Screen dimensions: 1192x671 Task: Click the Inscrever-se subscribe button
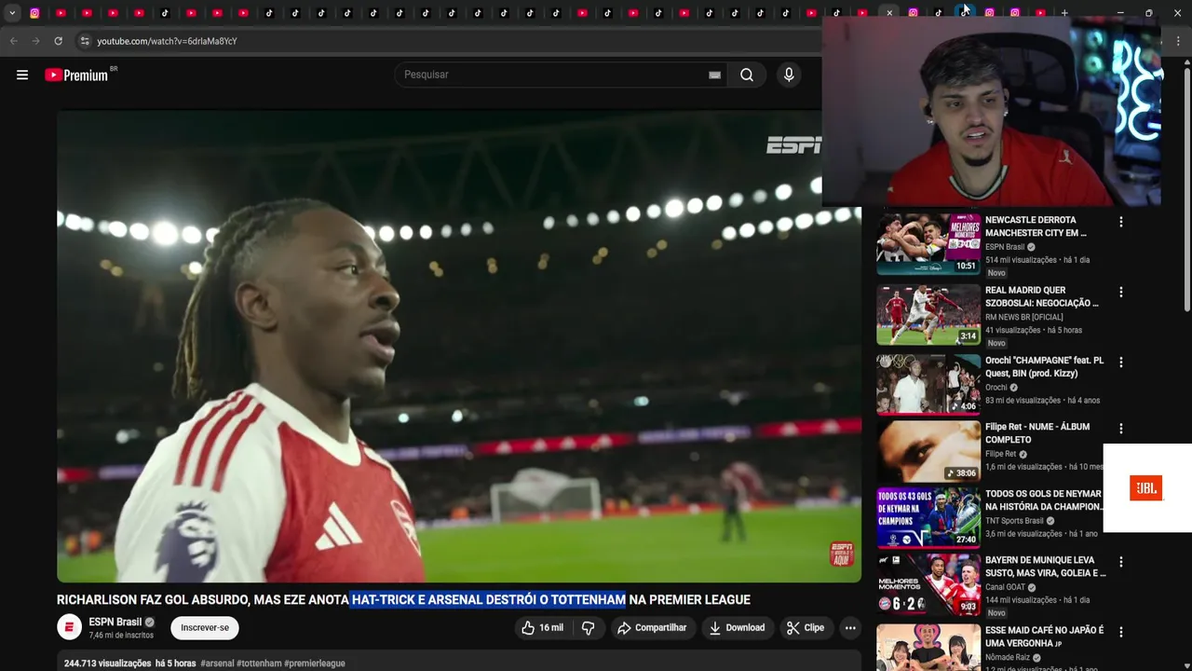[x=205, y=628]
